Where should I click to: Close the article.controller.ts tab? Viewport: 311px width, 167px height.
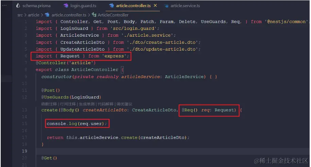pyautogui.click(x=155, y=5)
